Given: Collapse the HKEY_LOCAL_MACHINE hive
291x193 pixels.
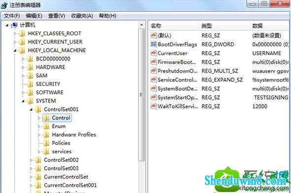Looking at the screenshot, I should [x=15, y=50].
